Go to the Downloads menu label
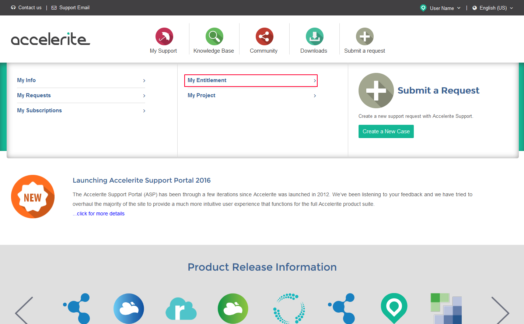The width and height of the screenshot is (524, 324). click(x=314, y=51)
